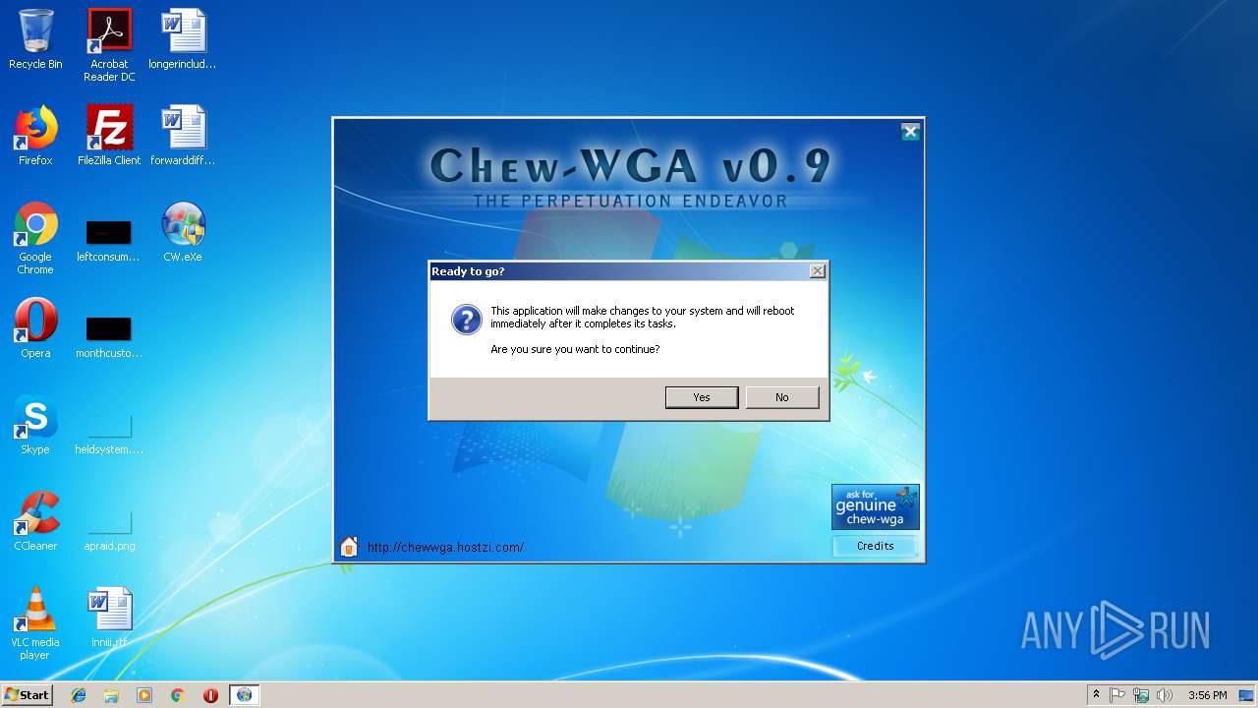Open the Credits button in Chew-WGA
The image size is (1258, 708).
pos(876,546)
